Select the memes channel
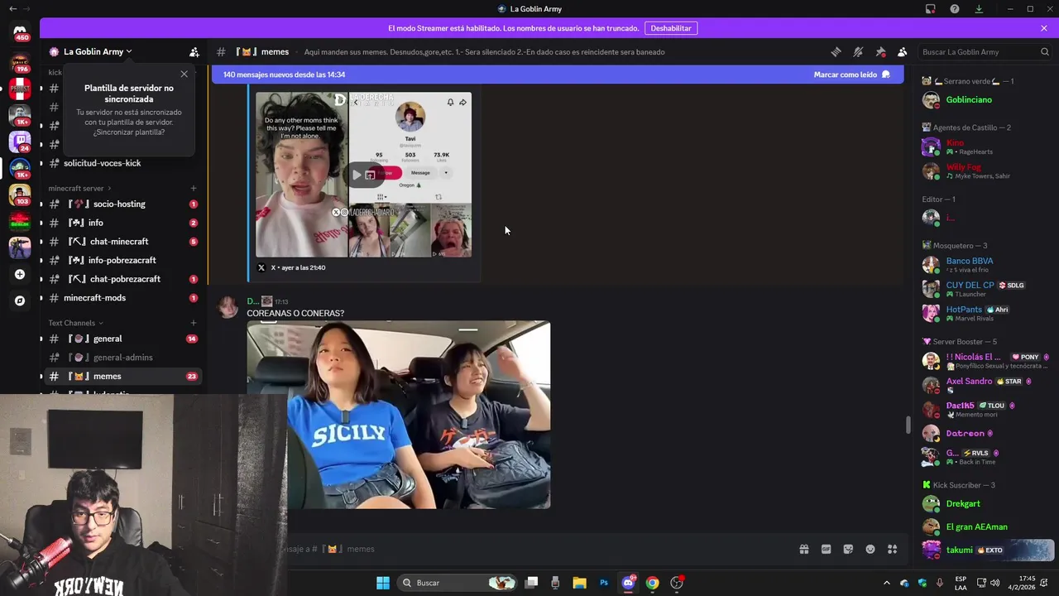Viewport: 1059px width, 596px height. [123, 376]
